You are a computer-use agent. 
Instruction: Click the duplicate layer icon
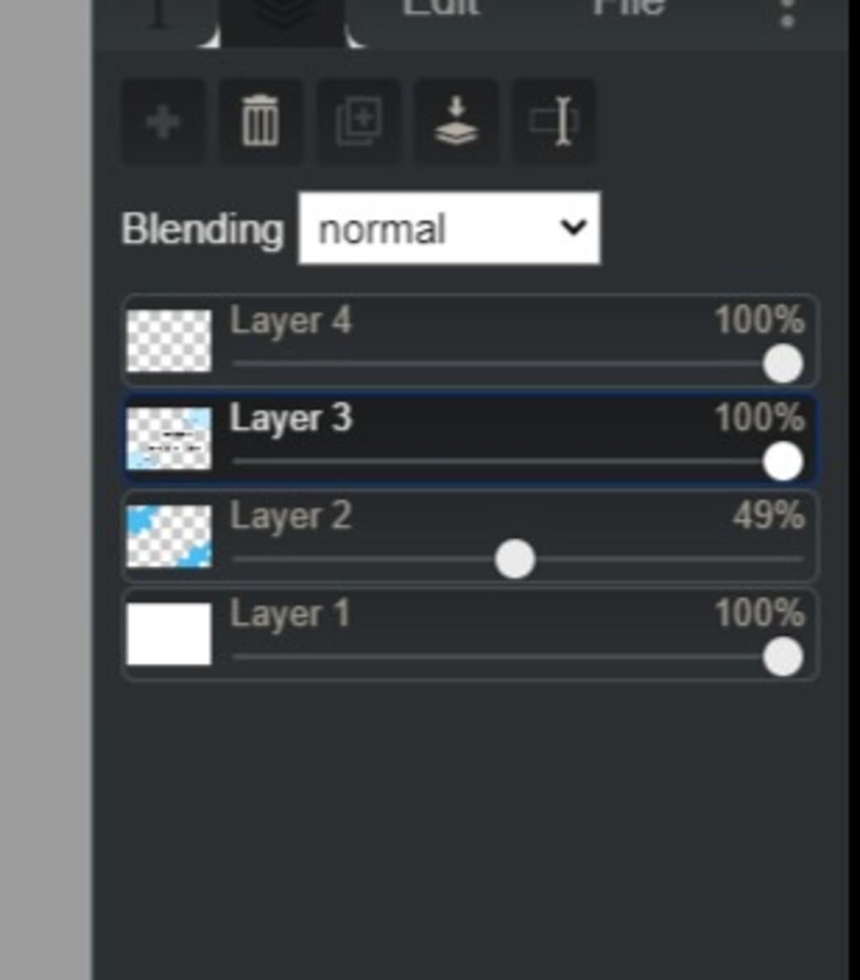[x=358, y=121]
